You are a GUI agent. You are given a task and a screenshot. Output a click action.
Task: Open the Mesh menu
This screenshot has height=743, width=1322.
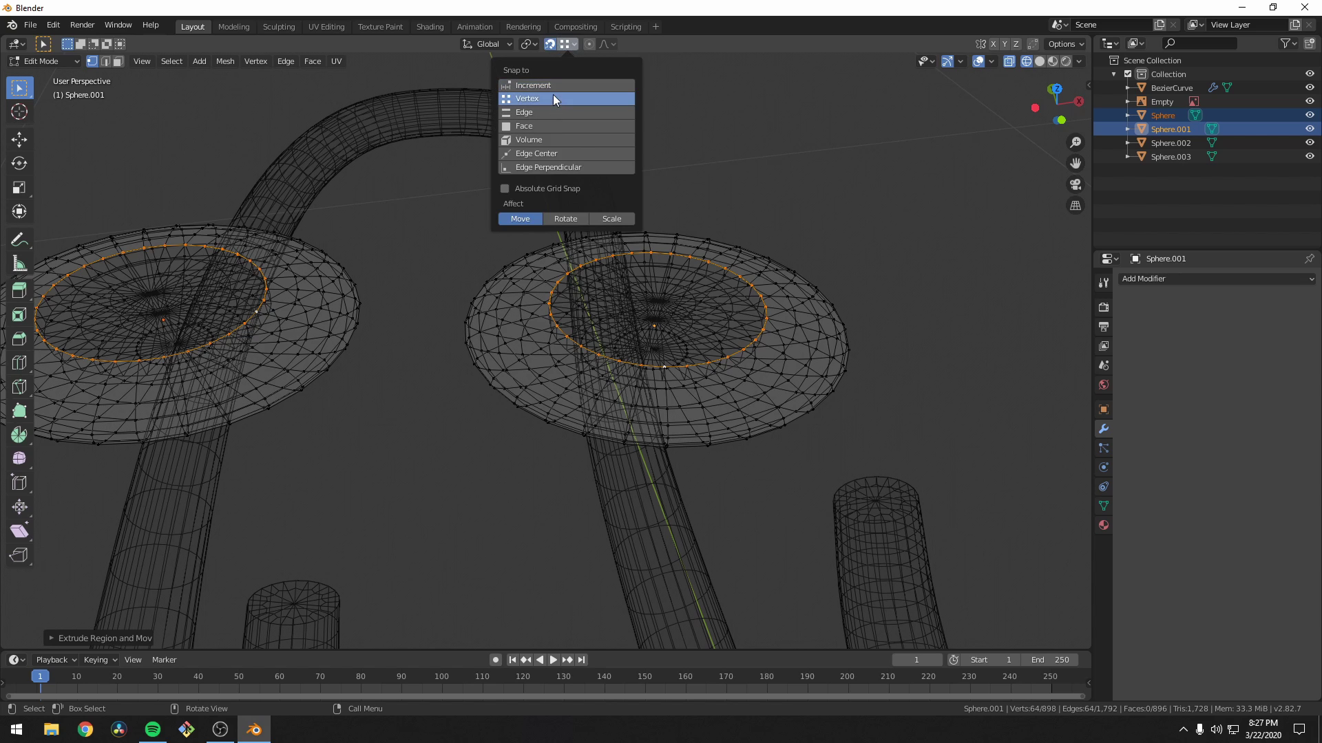225,61
